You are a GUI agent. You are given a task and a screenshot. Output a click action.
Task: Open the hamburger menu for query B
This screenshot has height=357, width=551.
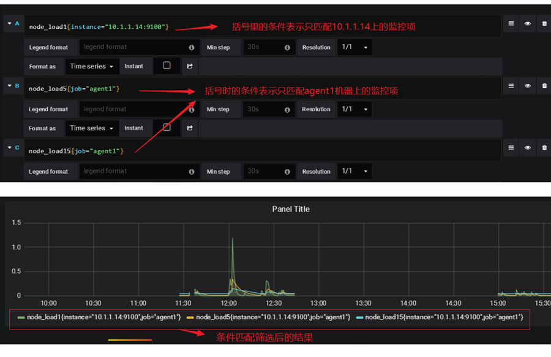tap(511, 86)
